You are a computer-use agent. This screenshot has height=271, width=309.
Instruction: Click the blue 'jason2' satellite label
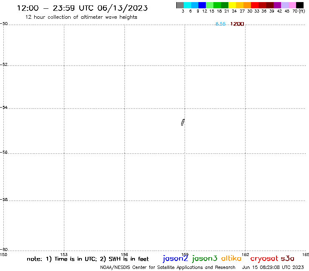[x=175, y=258]
